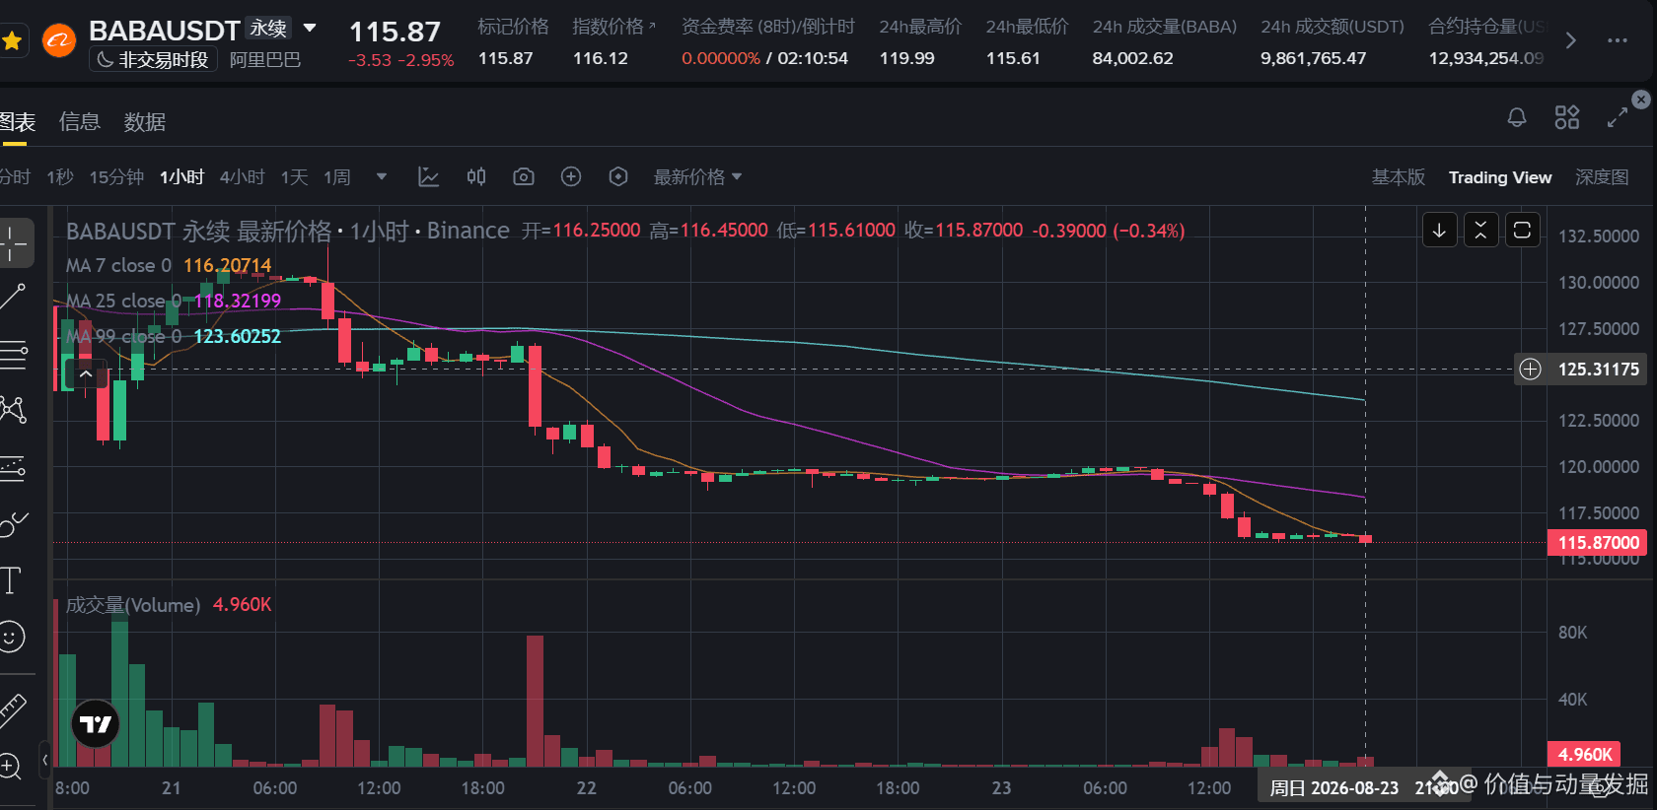Screen dimensions: 1657x810
Task: Select the zoom in magnifier tool
Action: click(11, 766)
